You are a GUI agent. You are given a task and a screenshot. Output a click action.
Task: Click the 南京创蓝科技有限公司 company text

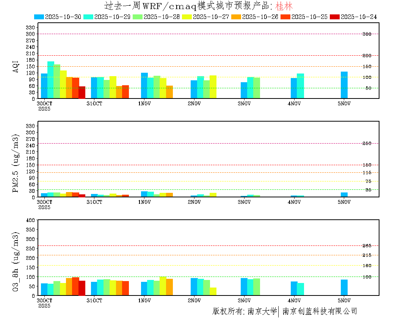320,311
